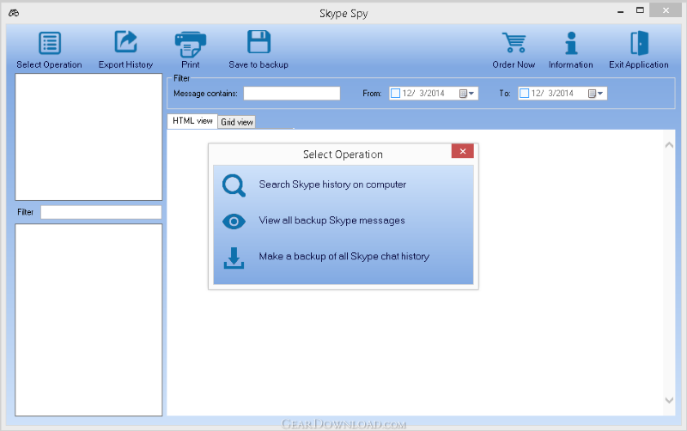This screenshot has width=687, height=431.
Task: Click the scroll down arrow in HTML view
Action: coord(669,400)
